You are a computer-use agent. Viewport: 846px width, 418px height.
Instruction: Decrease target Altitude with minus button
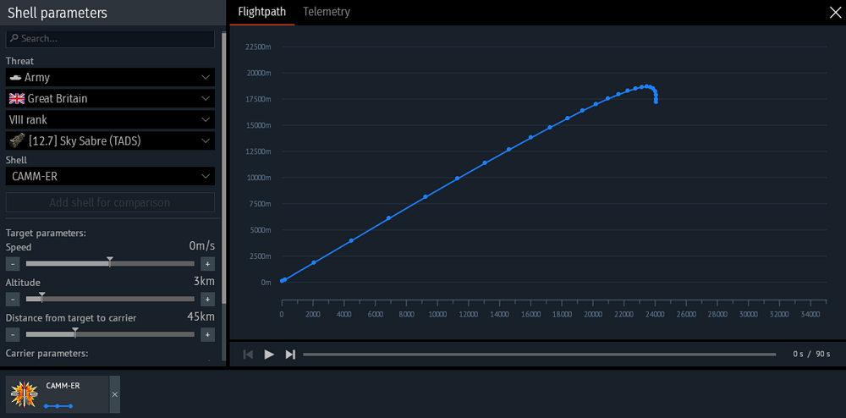[x=13, y=300]
